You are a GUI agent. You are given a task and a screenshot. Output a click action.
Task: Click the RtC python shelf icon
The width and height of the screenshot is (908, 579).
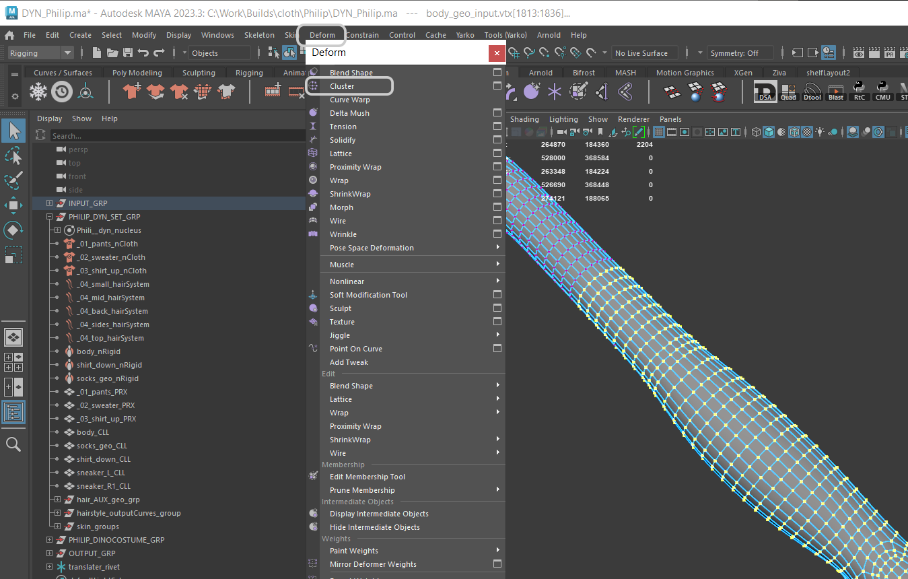point(860,92)
